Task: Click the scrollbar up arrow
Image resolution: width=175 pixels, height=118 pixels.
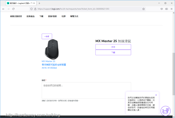Action: (174, 13)
